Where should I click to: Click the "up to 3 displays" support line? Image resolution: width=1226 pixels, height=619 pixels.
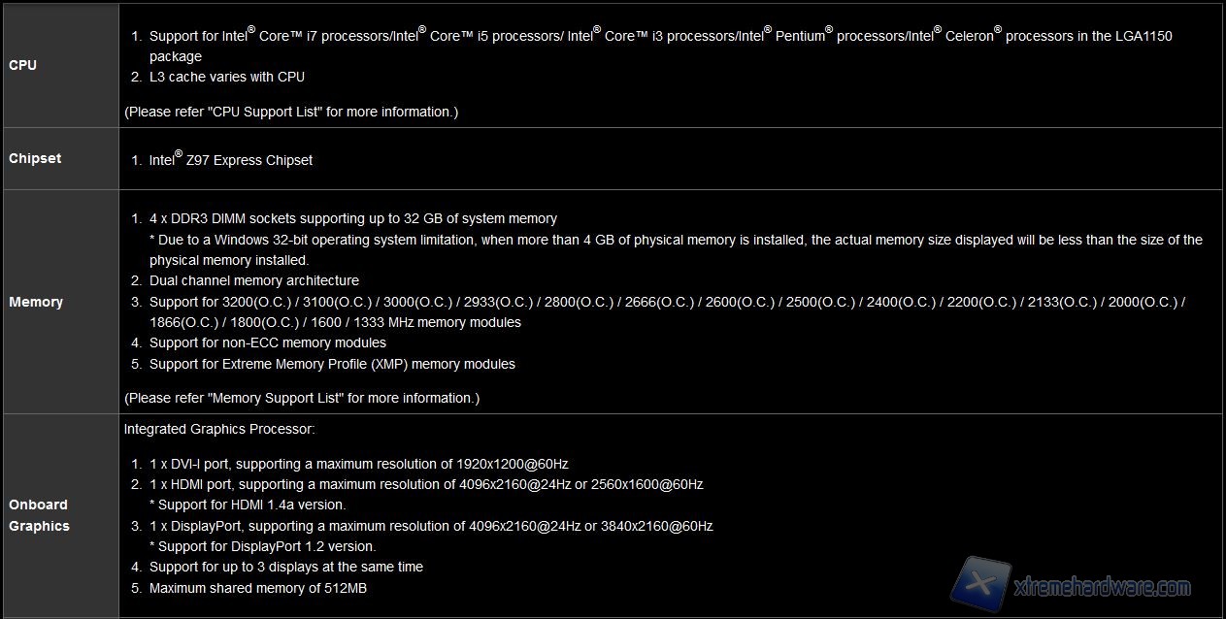pyautogui.click(x=286, y=567)
